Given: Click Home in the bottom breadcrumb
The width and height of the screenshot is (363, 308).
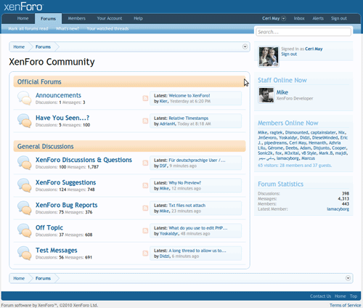Looking at the screenshot, I should pyautogui.click(x=19, y=278).
